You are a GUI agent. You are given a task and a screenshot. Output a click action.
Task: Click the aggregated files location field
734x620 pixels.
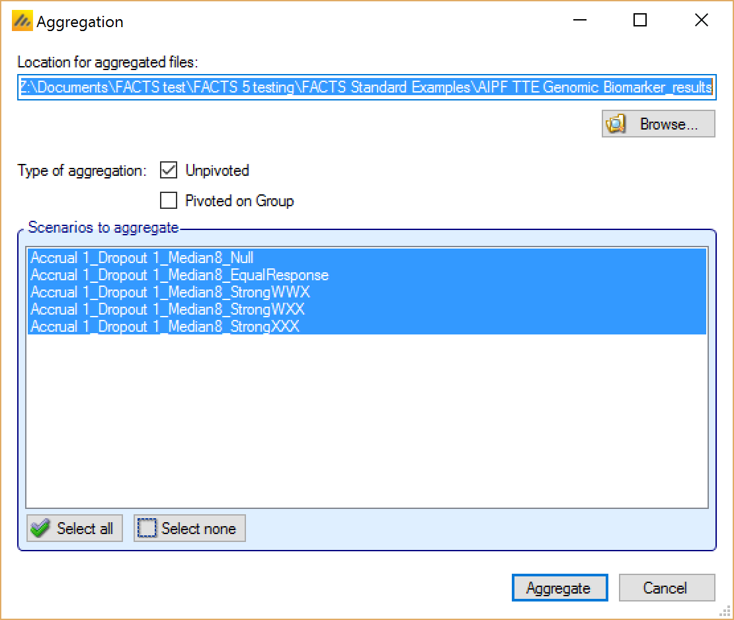[366, 88]
